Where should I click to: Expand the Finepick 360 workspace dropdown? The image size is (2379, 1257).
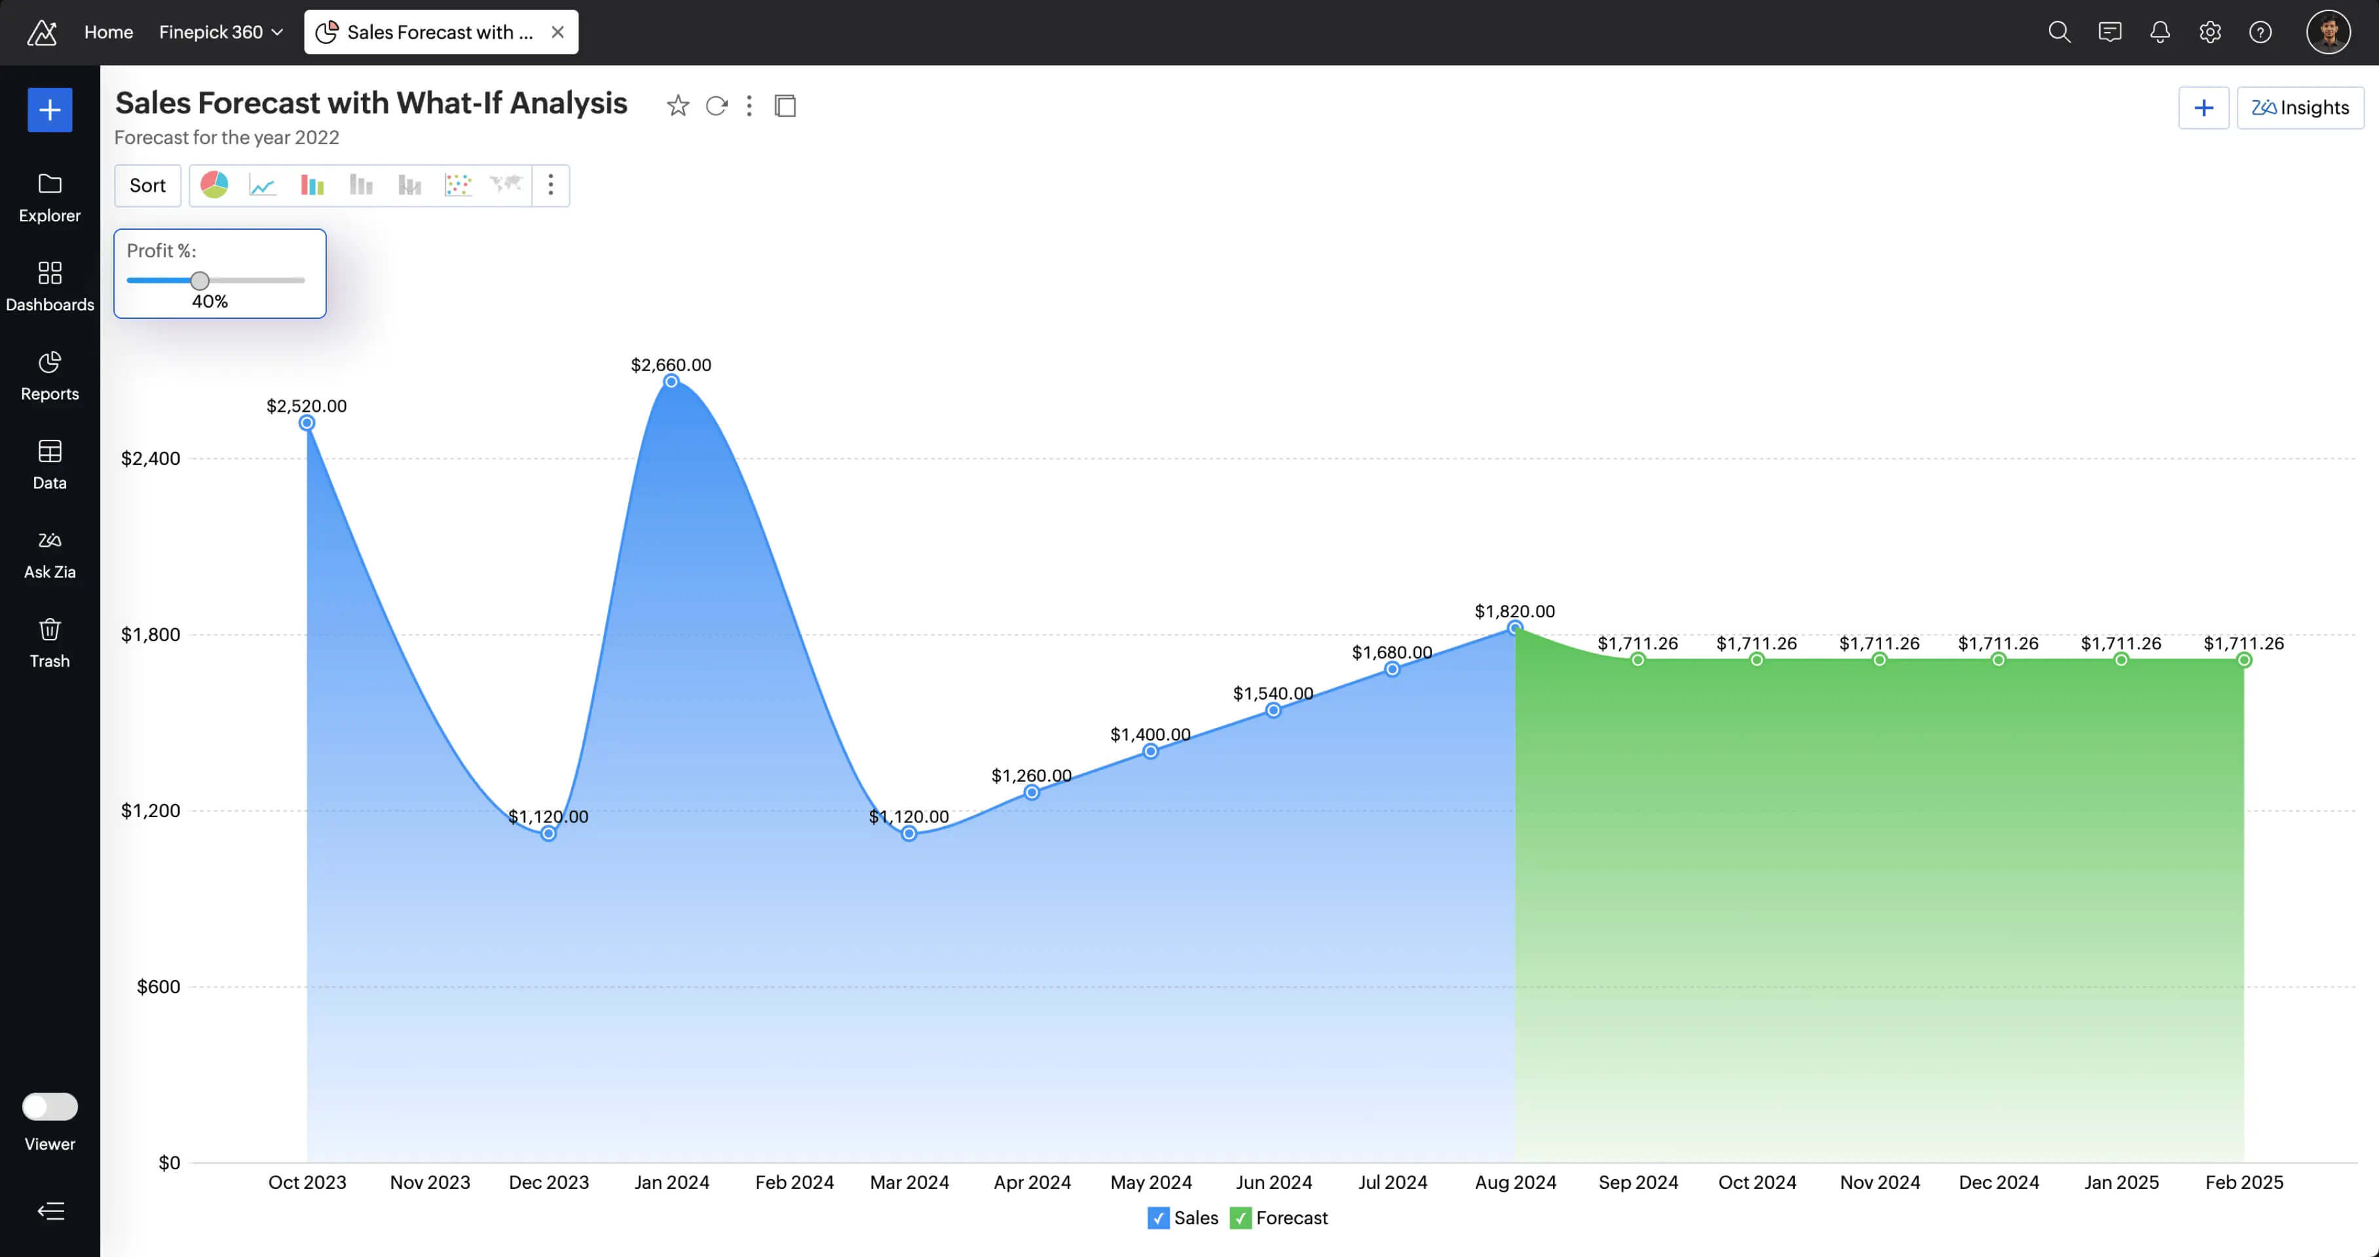221,32
